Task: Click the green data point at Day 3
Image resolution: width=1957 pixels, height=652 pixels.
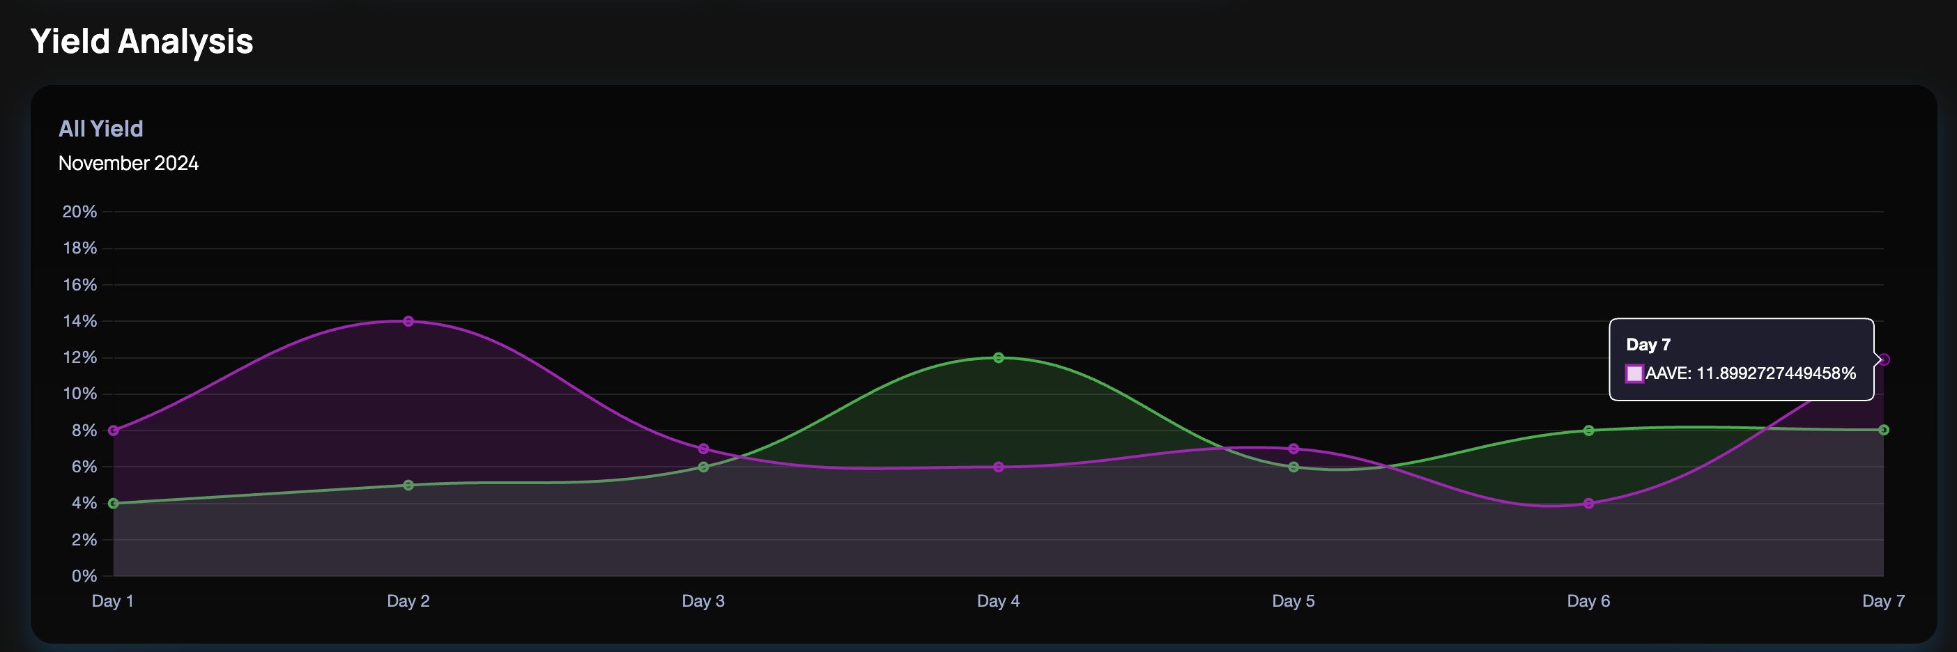Action: (703, 467)
